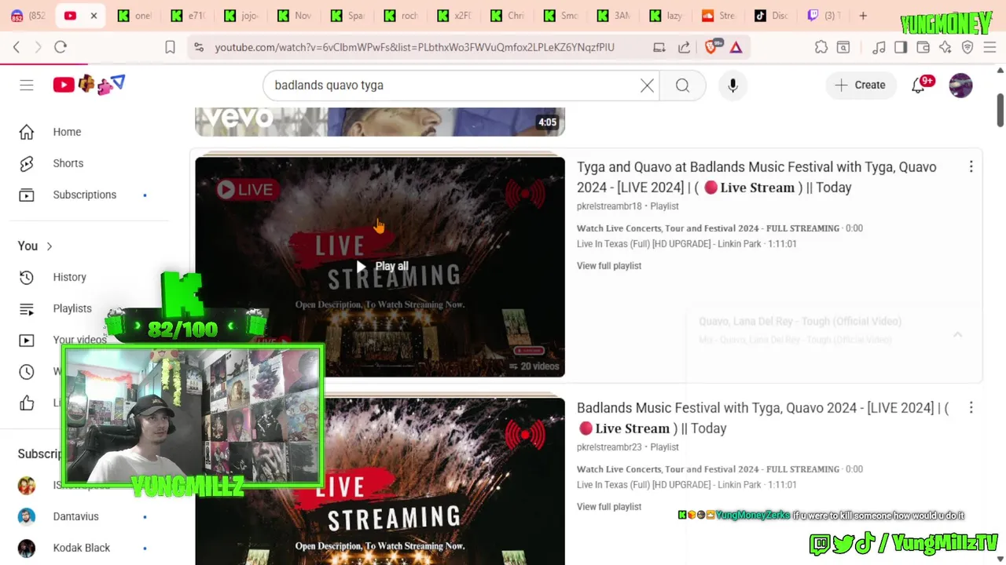Open Leo AI sparkle icon
Viewport: 1006px width, 565px height.
[945, 47]
